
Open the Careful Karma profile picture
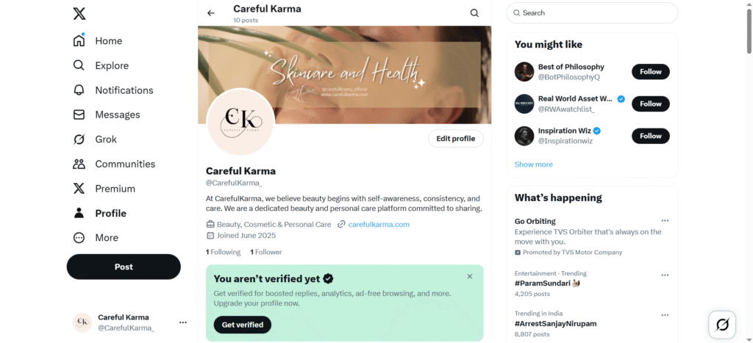pos(240,122)
